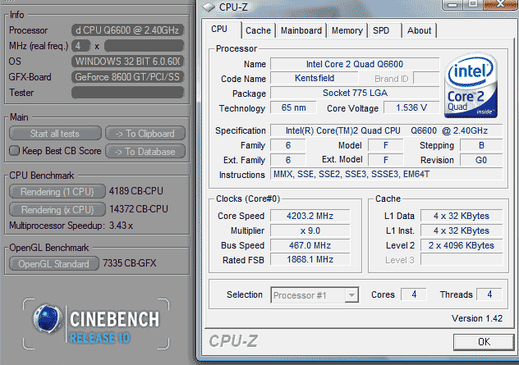Image resolution: width=519 pixels, height=365 pixels.
Task: Click the Multiprocessor Speedup 3.43 x text
Action: 71,226
